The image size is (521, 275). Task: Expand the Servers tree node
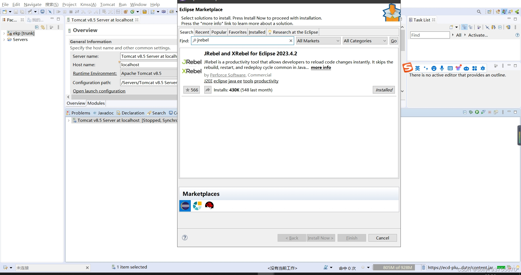pos(4,40)
